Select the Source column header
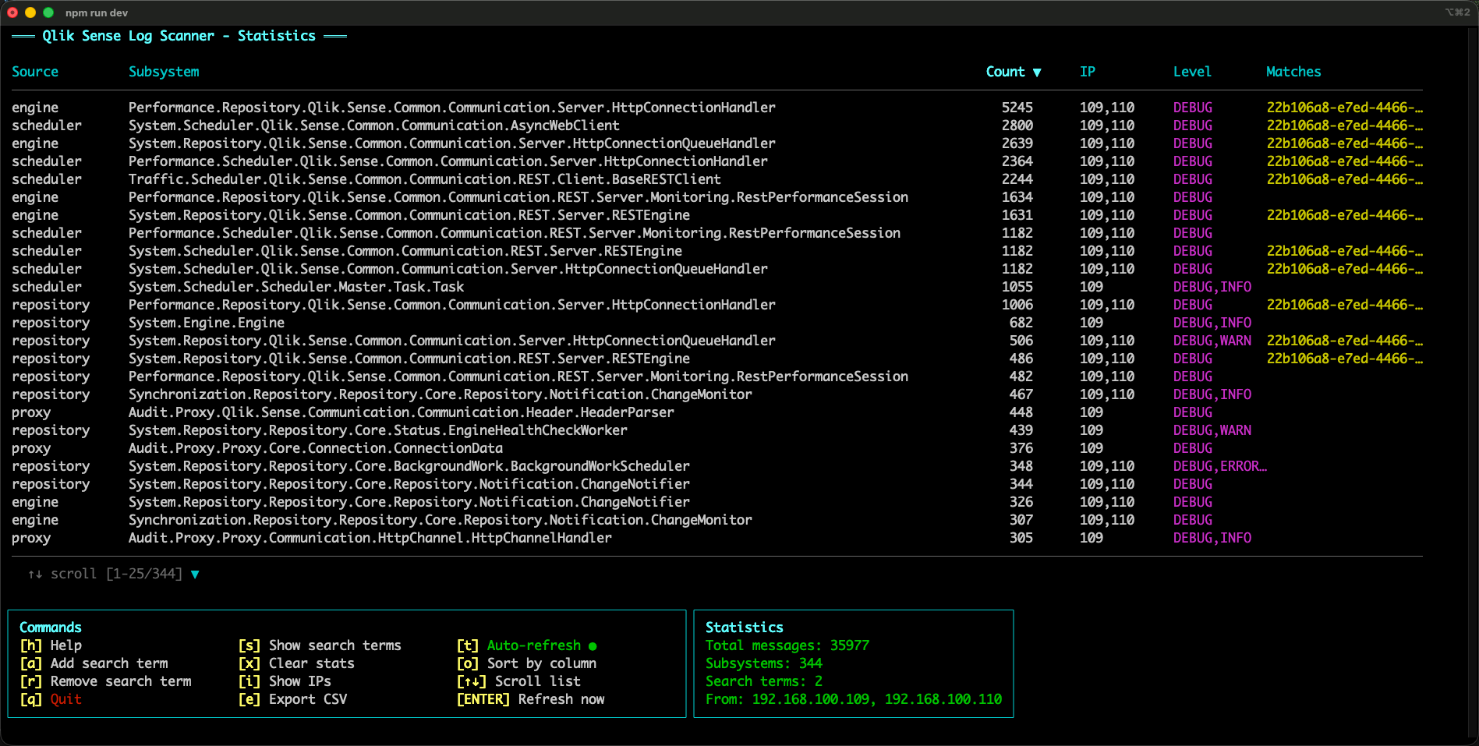1479x746 pixels. pyautogui.click(x=35, y=72)
